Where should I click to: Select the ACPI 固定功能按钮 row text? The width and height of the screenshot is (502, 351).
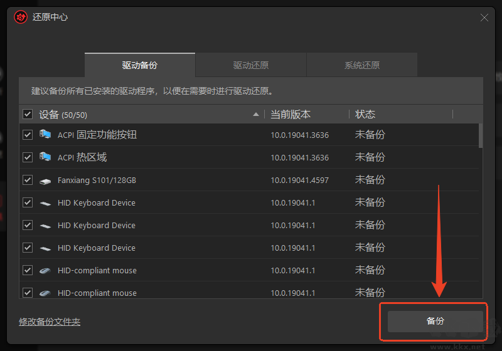pyautogui.click(x=97, y=135)
